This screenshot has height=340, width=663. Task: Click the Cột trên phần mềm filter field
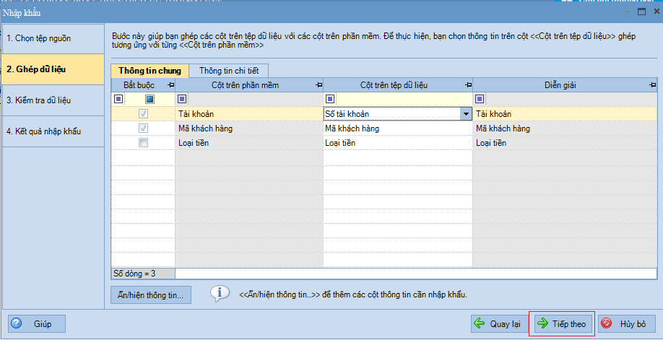click(x=254, y=99)
